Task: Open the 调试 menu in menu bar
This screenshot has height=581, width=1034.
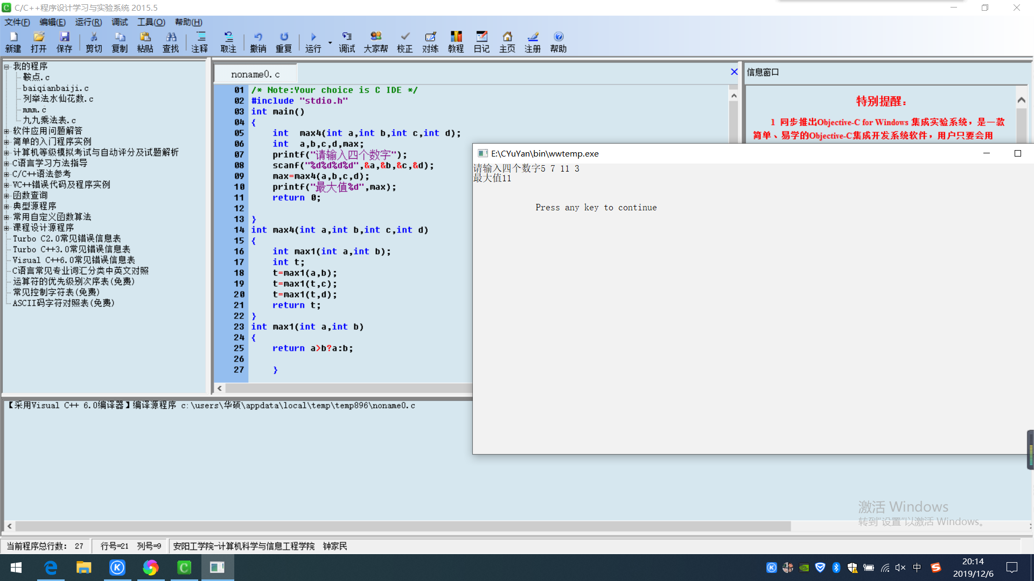Action: [120, 22]
